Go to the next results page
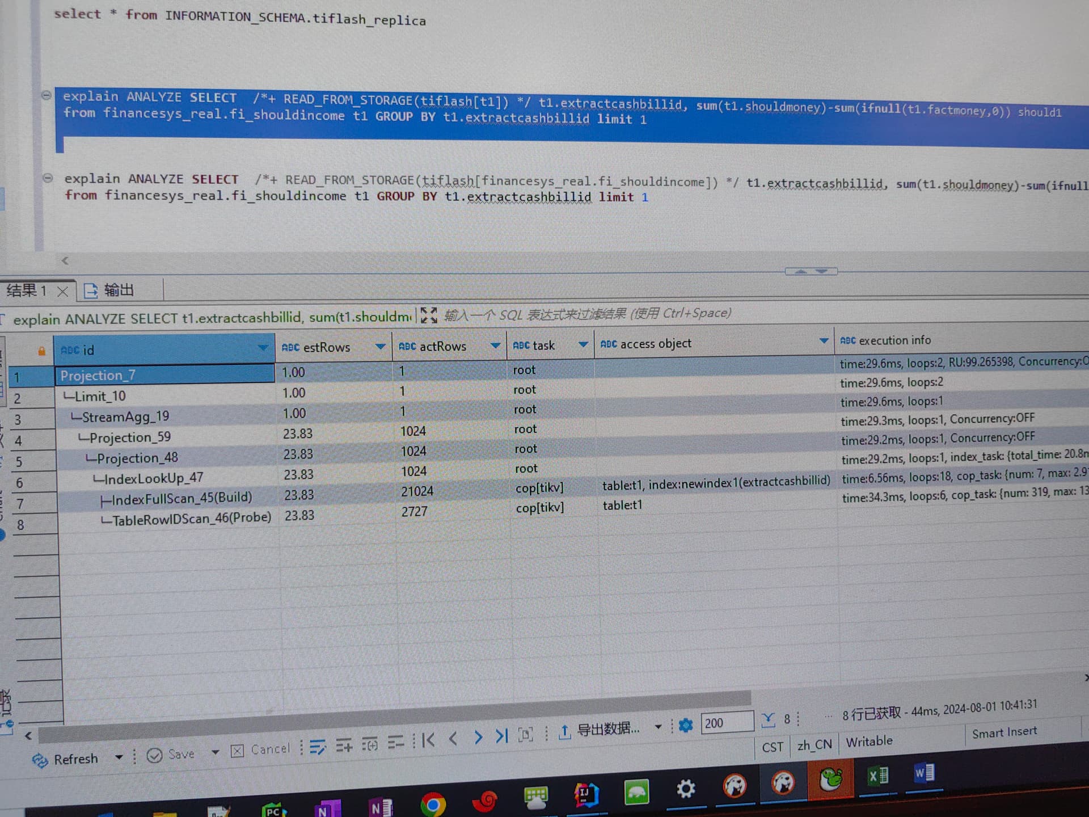This screenshot has width=1089, height=817. click(478, 738)
